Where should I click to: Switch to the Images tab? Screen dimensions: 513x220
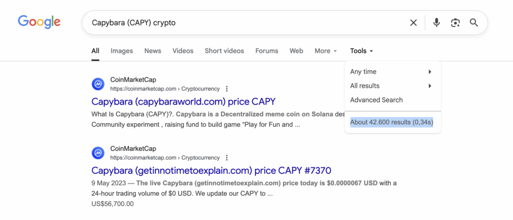coord(122,51)
